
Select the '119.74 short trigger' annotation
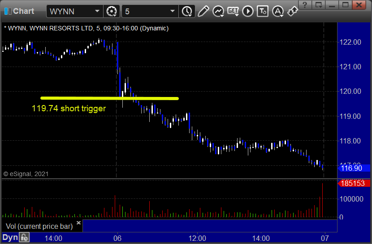point(69,109)
